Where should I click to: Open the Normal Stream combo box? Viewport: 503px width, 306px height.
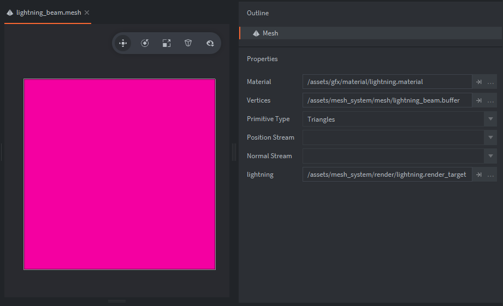(x=399, y=156)
